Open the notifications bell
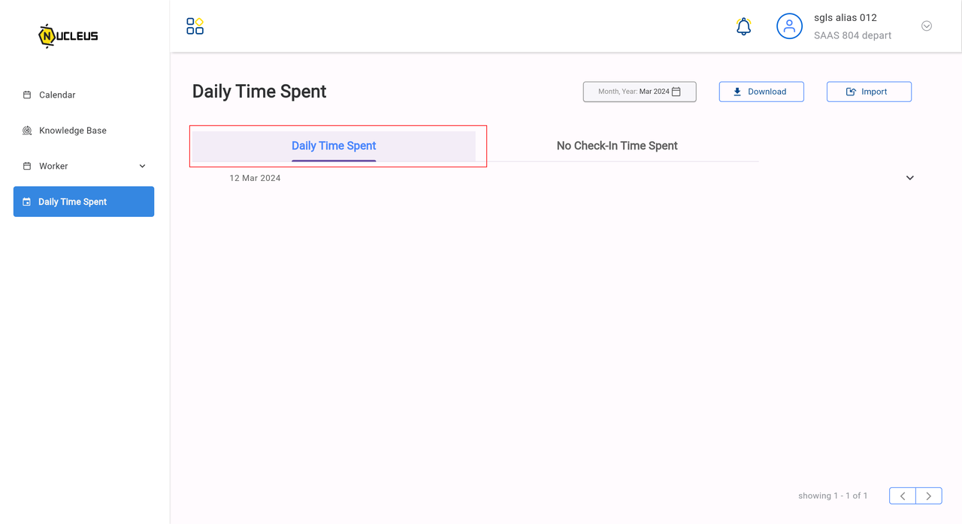This screenshot has width=962, height=524. tap(743, 26)
